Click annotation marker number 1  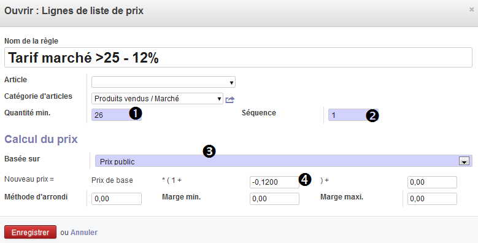pyautogui.click(x=136, y=114)
